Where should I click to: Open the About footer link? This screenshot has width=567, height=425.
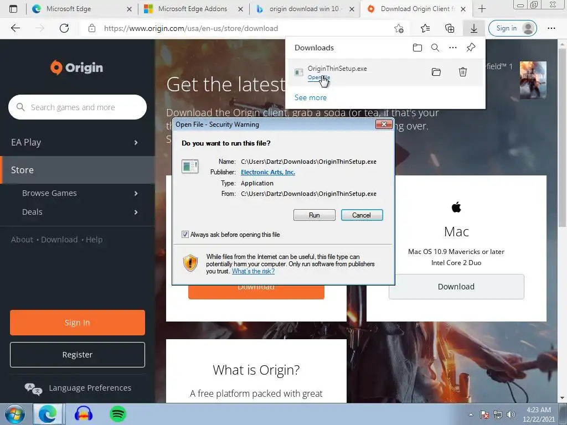22,240
